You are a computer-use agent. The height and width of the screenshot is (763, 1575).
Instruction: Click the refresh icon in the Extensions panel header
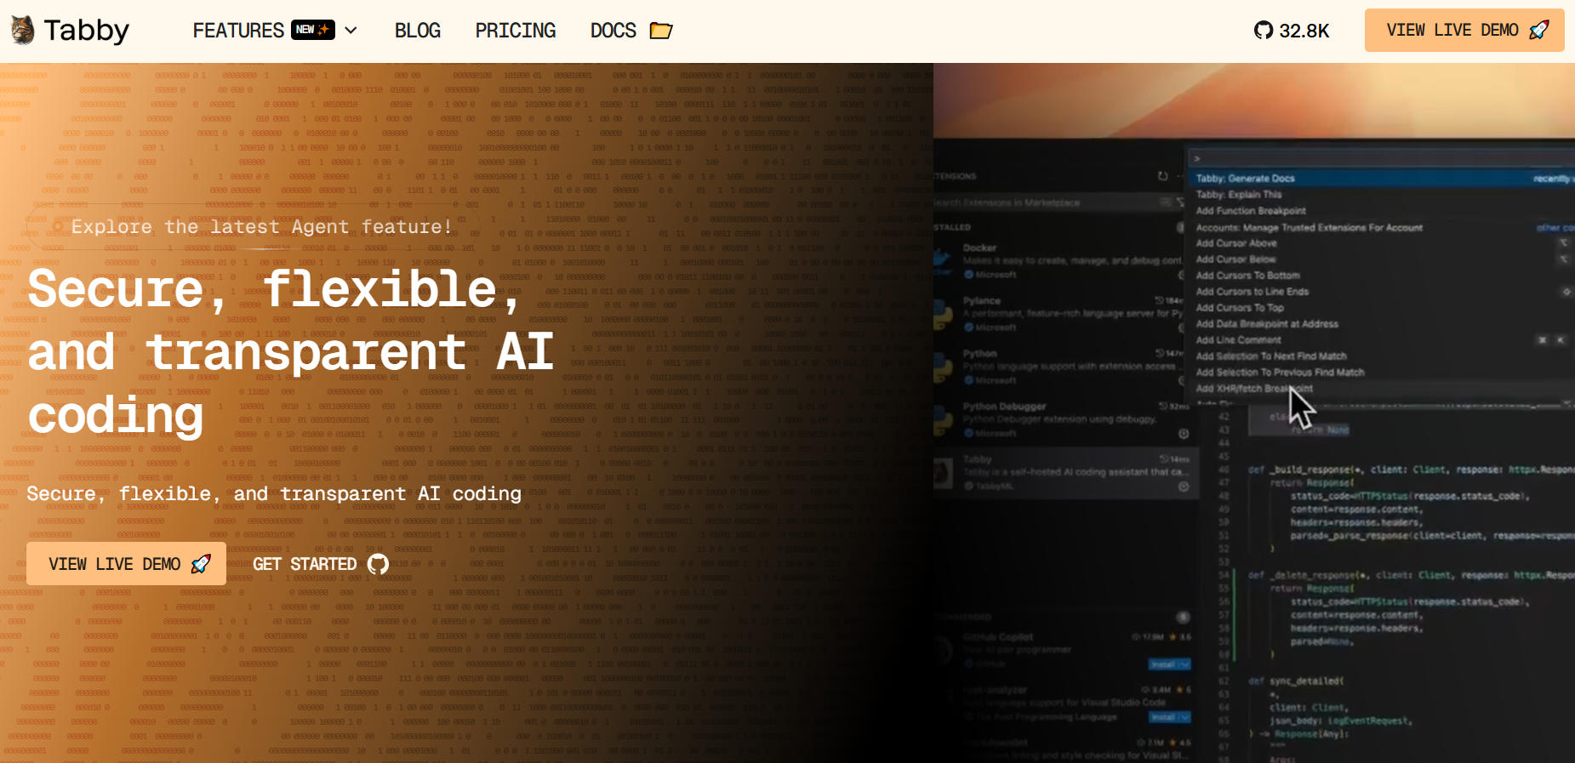click(1162, 176)
